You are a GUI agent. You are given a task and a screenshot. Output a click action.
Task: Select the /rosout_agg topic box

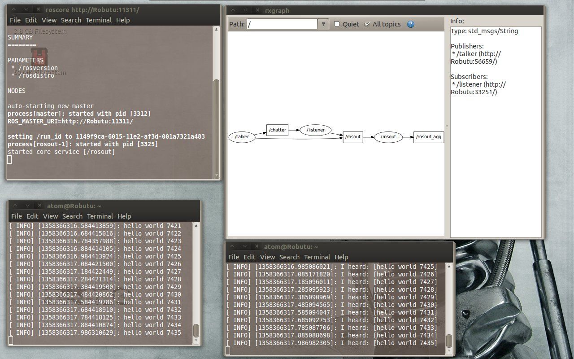tap(428, 137)
